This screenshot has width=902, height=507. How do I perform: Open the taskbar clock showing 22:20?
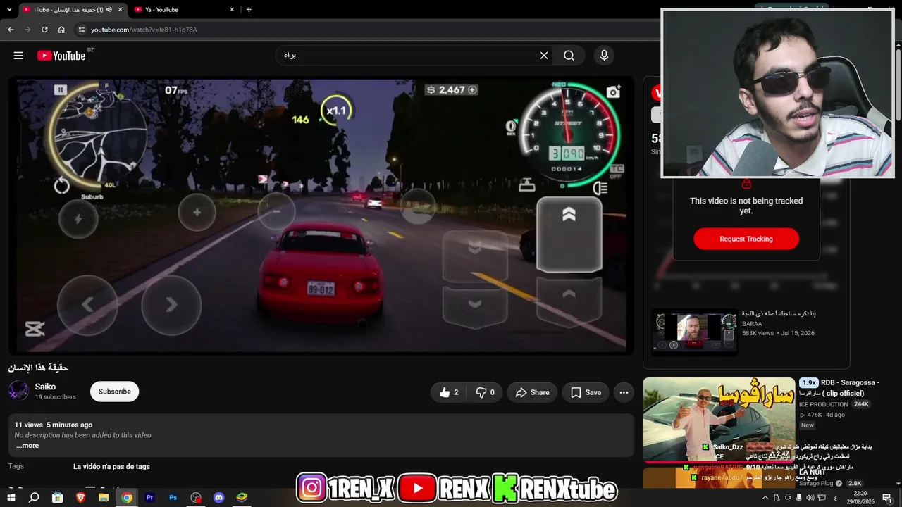click(860, 498)
